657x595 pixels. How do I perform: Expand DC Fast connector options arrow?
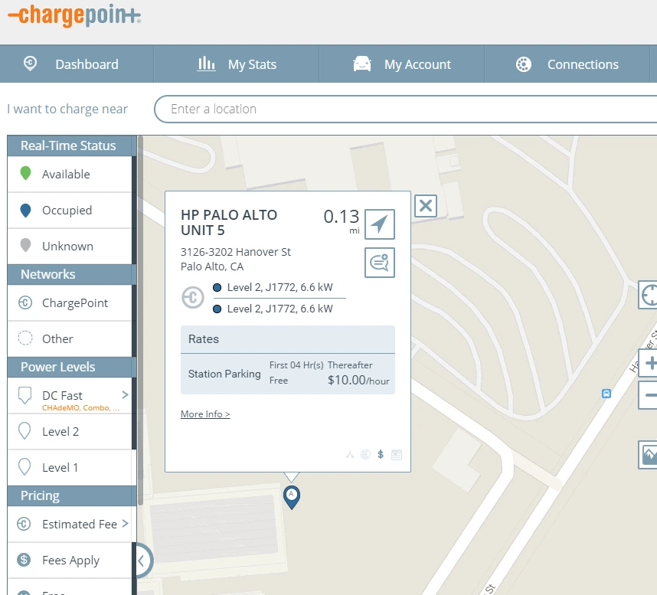125,394
